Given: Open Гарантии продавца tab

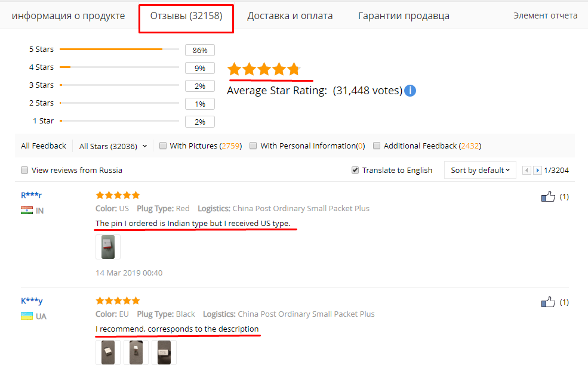Looking at the screenshot, I should coord(404,16).
